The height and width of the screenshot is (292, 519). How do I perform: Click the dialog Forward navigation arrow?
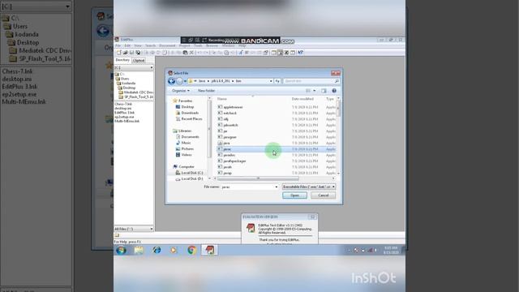point(179,81)
